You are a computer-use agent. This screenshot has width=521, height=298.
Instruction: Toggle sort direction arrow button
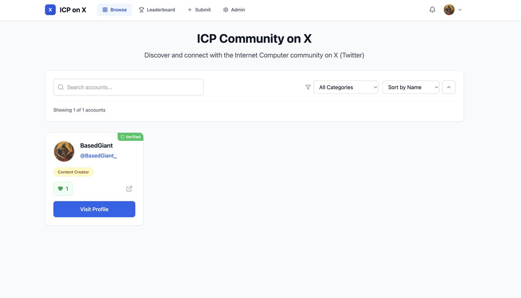pyautogui.click(x=448, y=87)
